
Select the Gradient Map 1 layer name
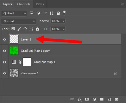click(x=45, y=62)
